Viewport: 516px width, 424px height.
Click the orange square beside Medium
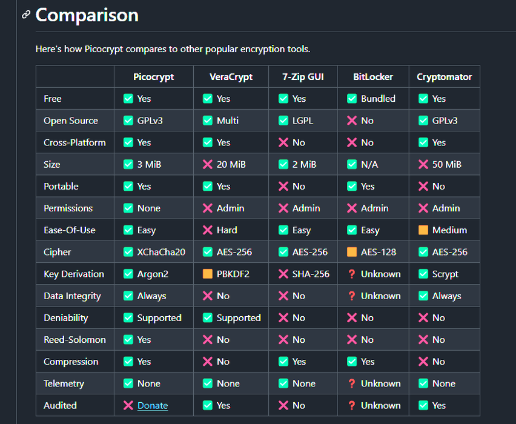[423, 230]
